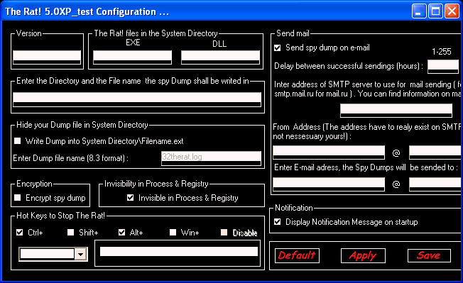
Task: Click the window title 'The Rat! 5.0XP_test Configuration'
Action: (87, 11)
